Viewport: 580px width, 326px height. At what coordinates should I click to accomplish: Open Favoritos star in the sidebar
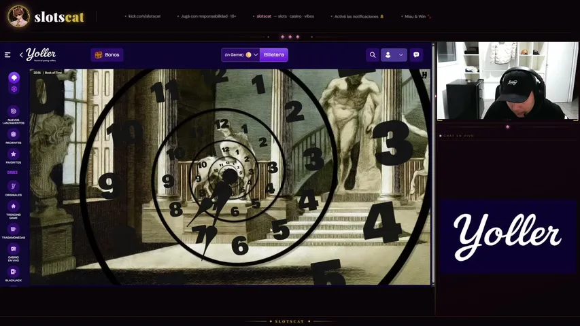tap(14, 157)
